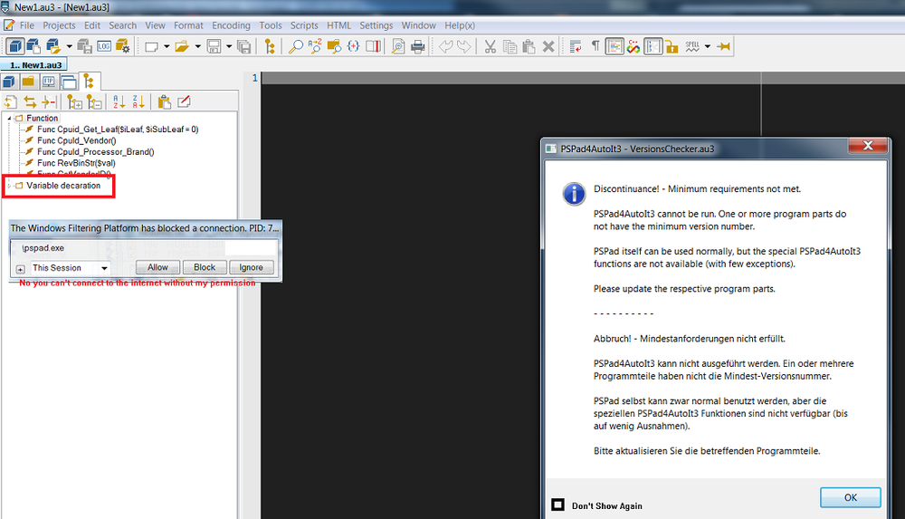Viewport: 905px width, 519px height.
Task: Click the delete X toolbar icon
Action: click(x=549, y=47)
